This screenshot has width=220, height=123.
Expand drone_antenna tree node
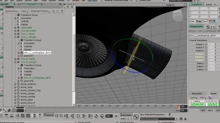click(15, 84)
